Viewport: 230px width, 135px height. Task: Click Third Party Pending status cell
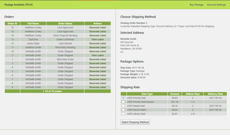(65, 47)
